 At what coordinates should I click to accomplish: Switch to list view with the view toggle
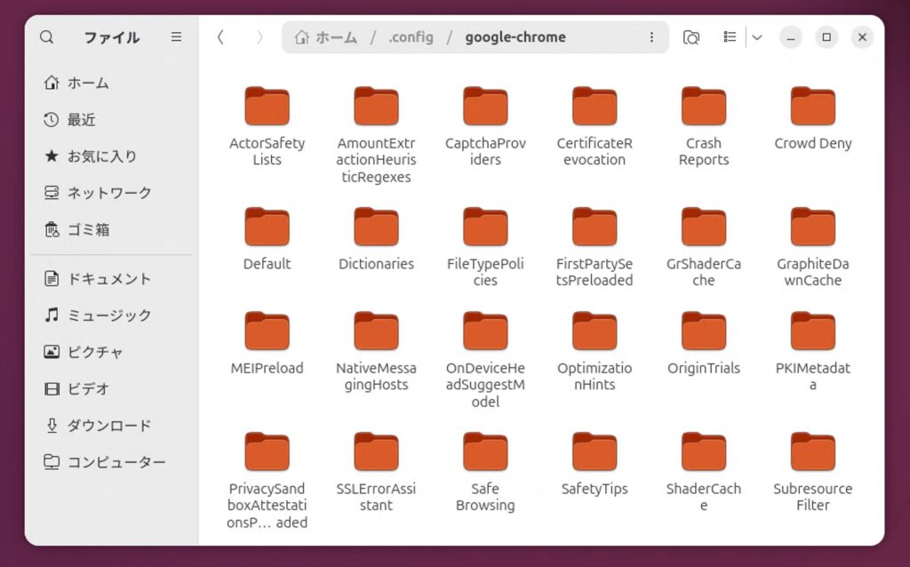(730, 37)
